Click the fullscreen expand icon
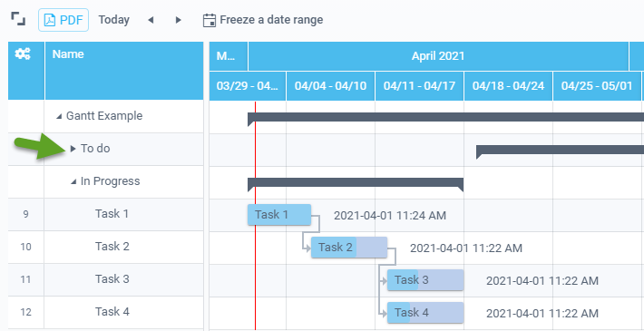Image resolution: width=644 pixels, height=331 pixels. [18, 19]
